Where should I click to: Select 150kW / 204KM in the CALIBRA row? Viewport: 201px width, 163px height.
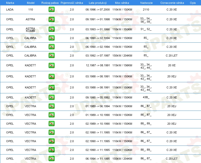pos(122,56)
